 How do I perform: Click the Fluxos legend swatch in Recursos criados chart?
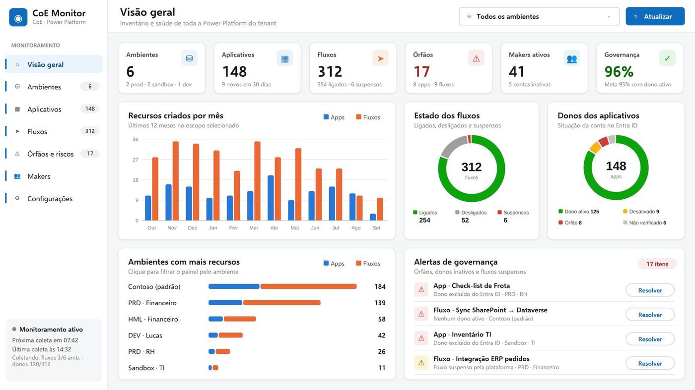358,117
